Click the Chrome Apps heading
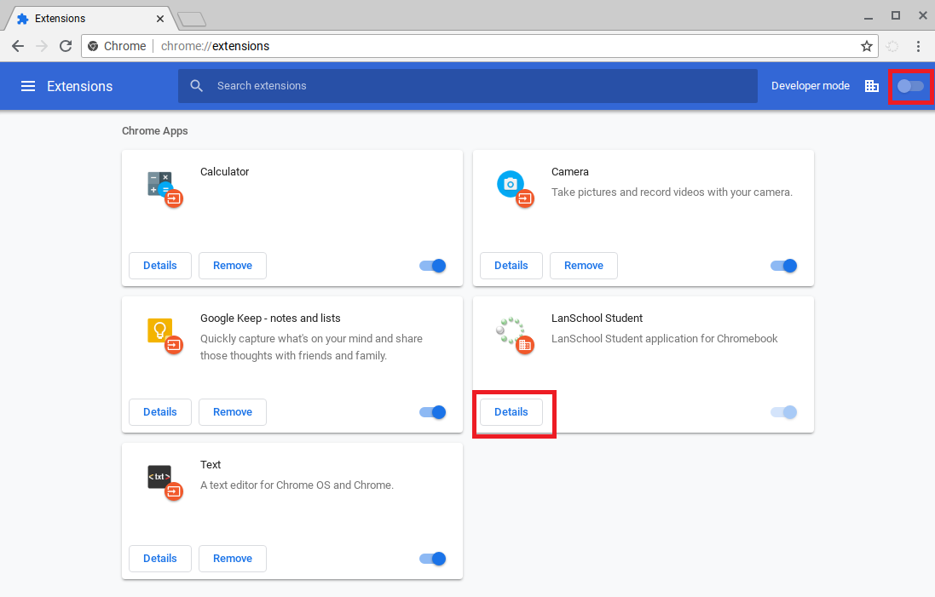The height and width of the screenshot is (597, 935). [155, 131]
